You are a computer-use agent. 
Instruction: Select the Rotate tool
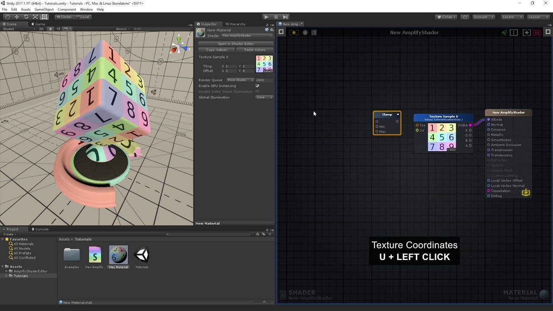[26, 17]
